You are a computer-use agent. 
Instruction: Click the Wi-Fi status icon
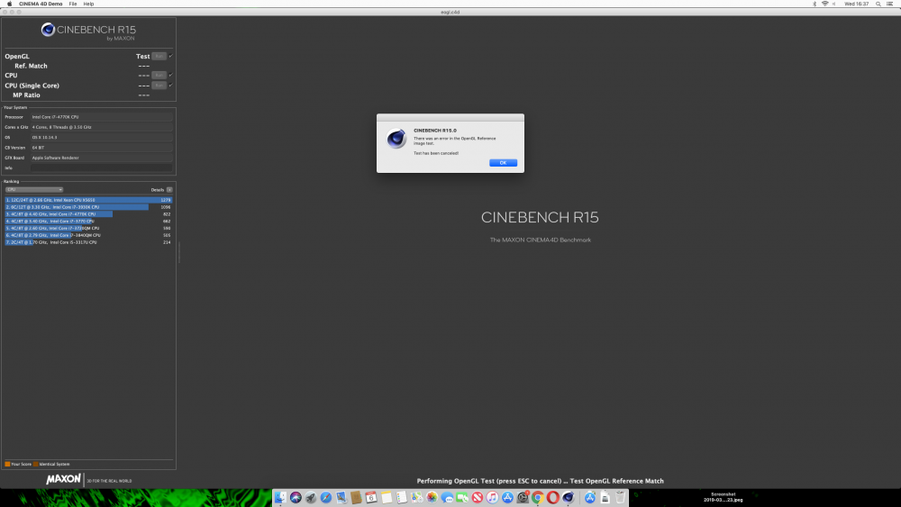point(824,4)
